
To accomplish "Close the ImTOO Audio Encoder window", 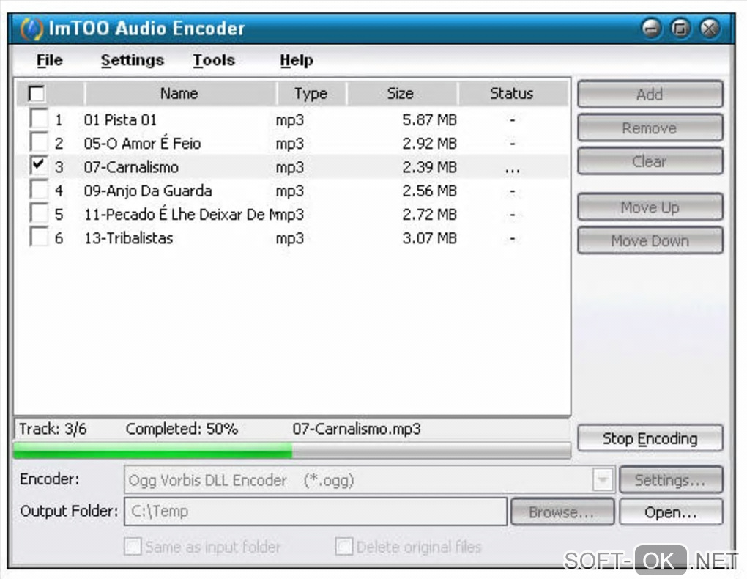I will pyautogui.click(x=710, y=28).
